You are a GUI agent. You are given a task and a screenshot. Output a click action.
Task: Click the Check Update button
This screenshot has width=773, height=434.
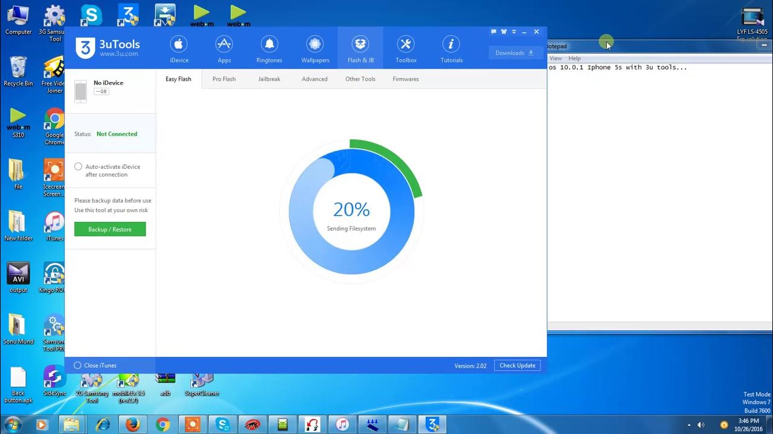[518, 365]
